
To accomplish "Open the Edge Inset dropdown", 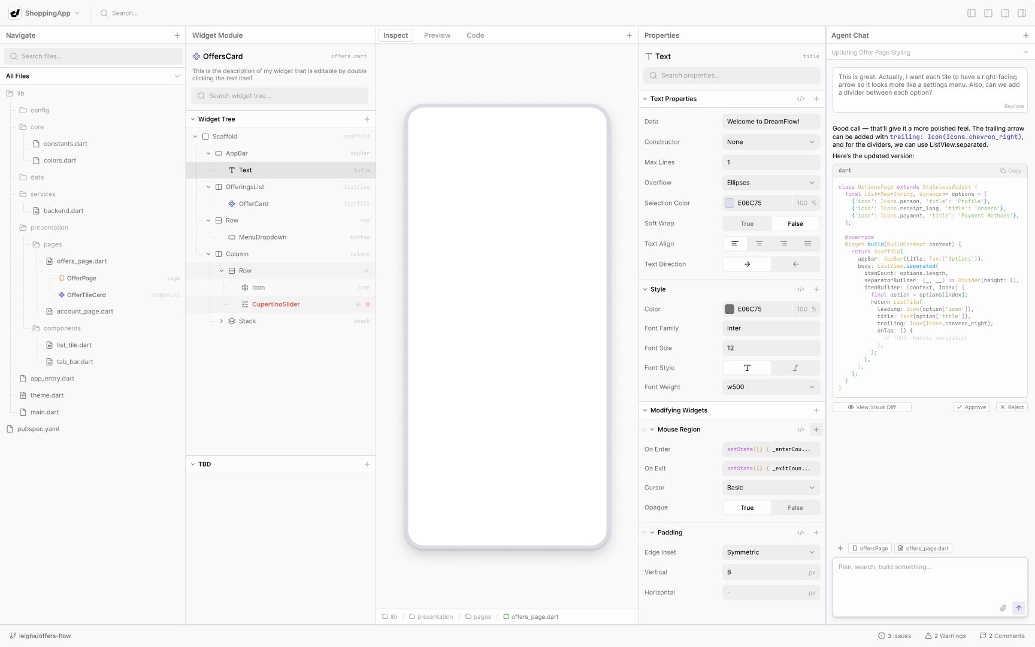I will [771, 552].
